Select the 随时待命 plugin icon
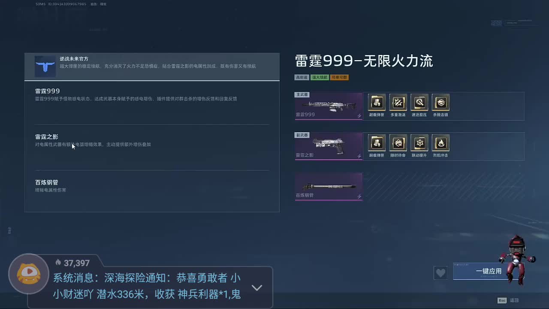 398,142
